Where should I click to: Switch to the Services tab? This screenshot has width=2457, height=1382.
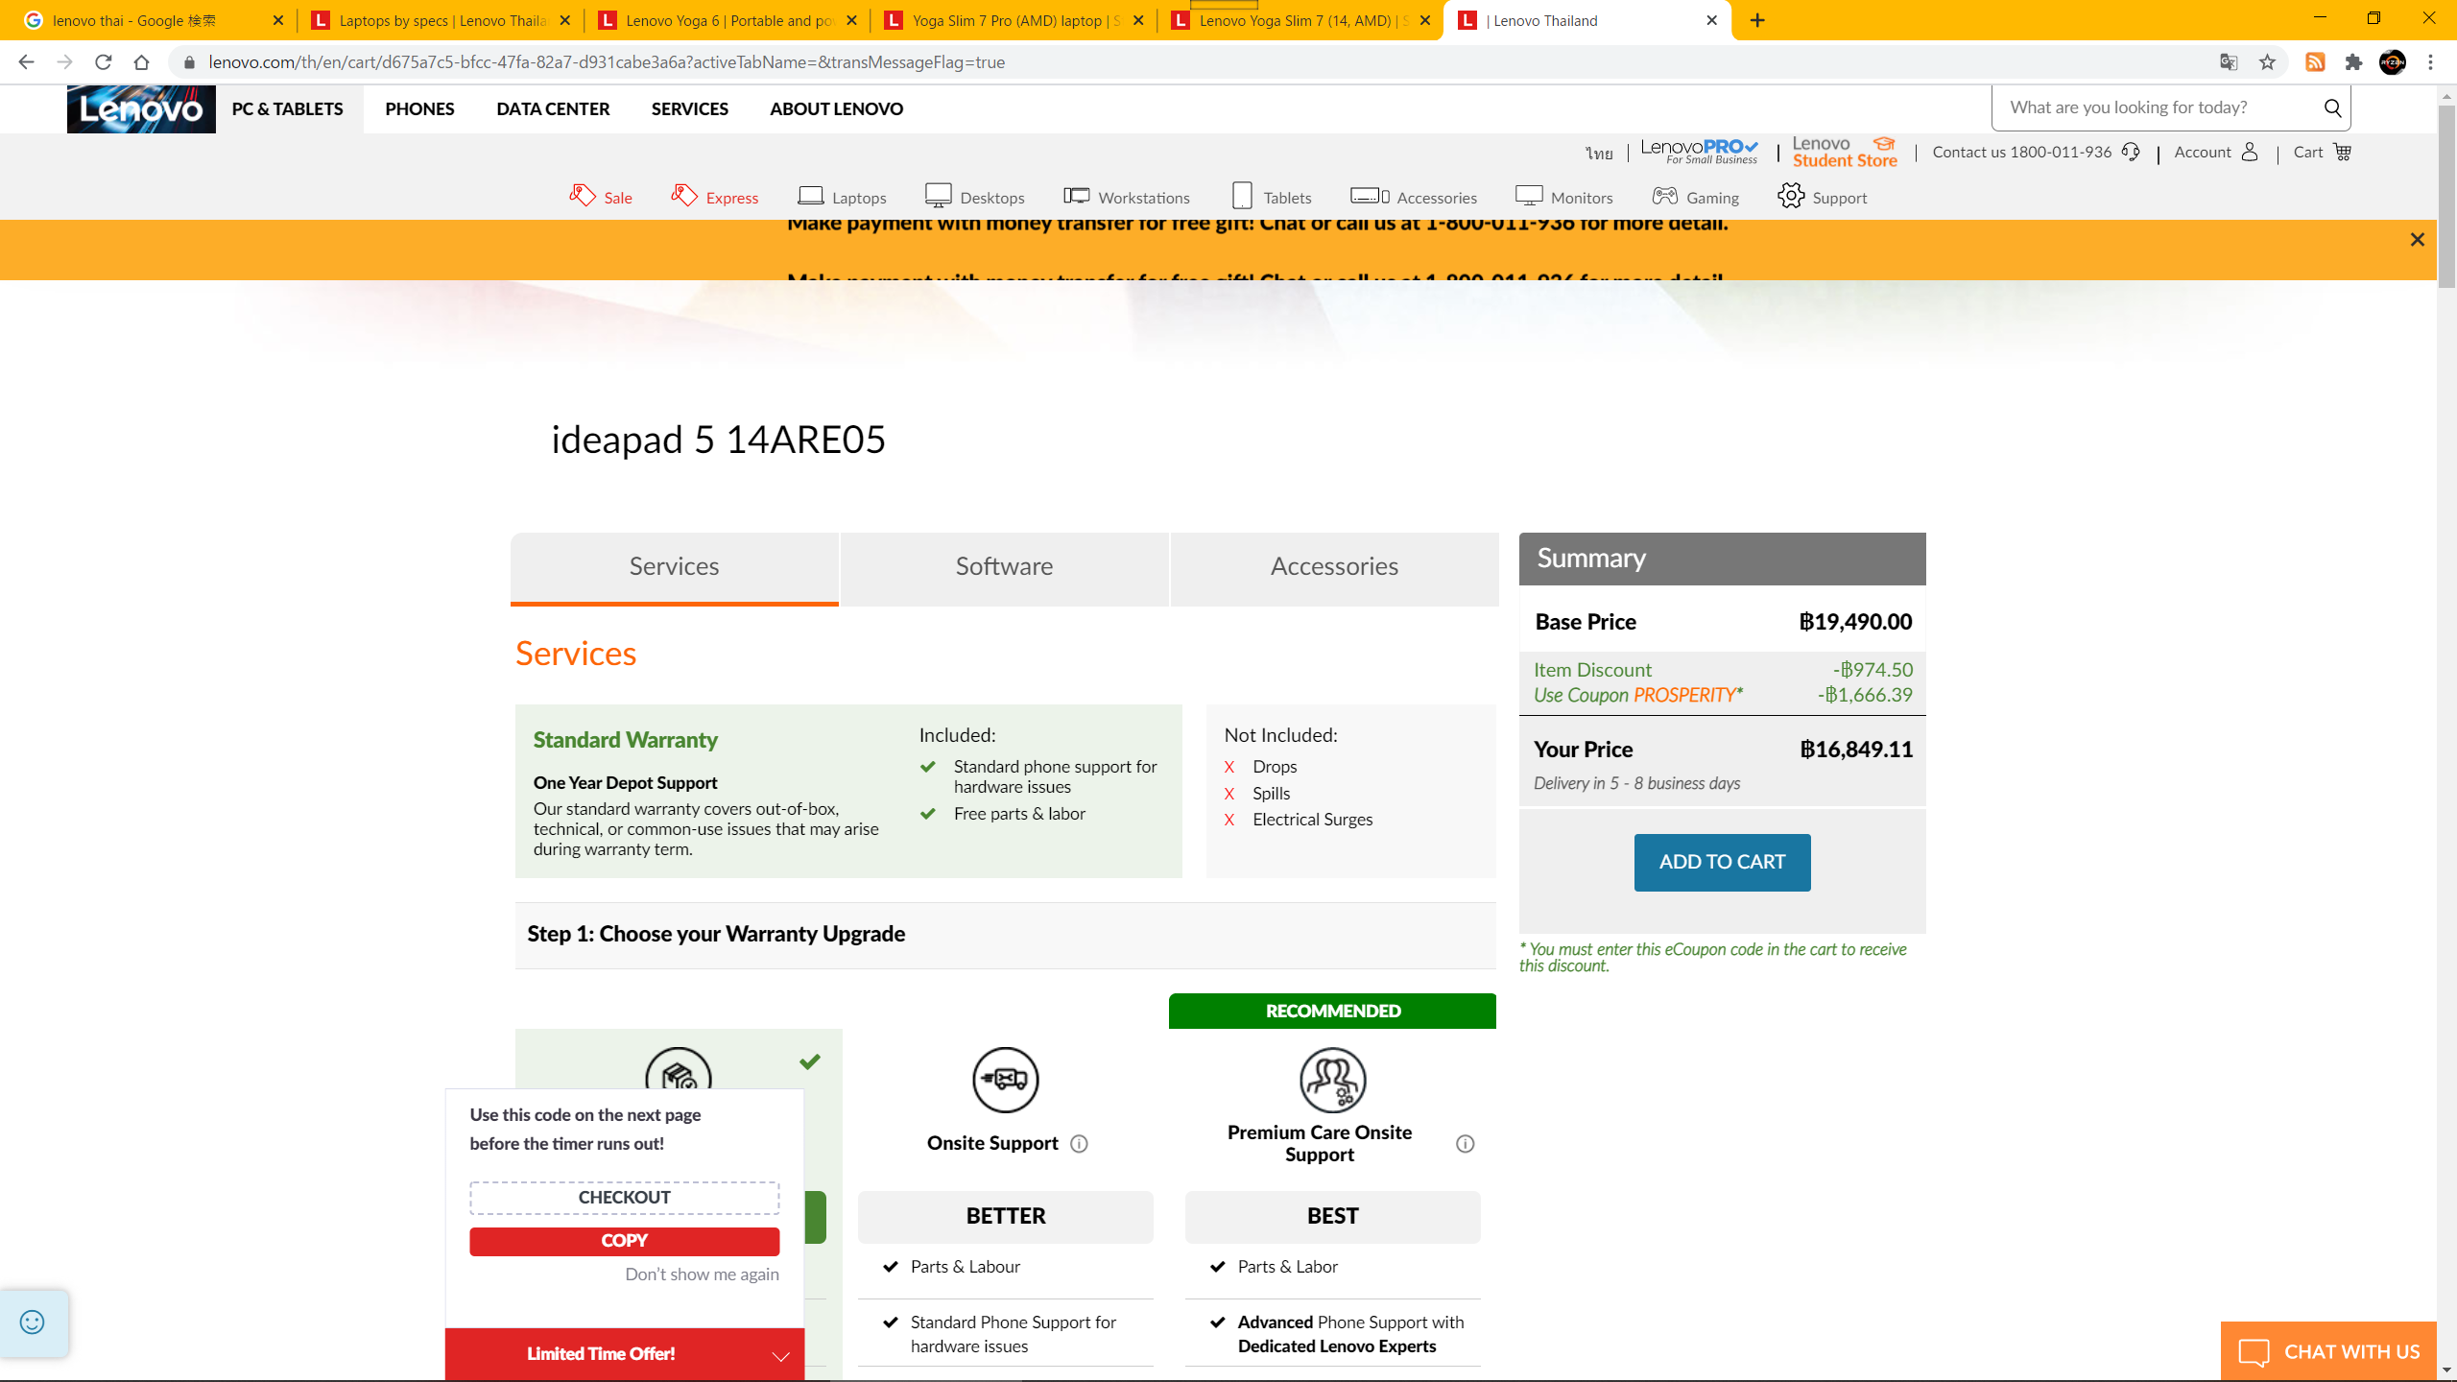pyautogui.click(x=674, y=567)
